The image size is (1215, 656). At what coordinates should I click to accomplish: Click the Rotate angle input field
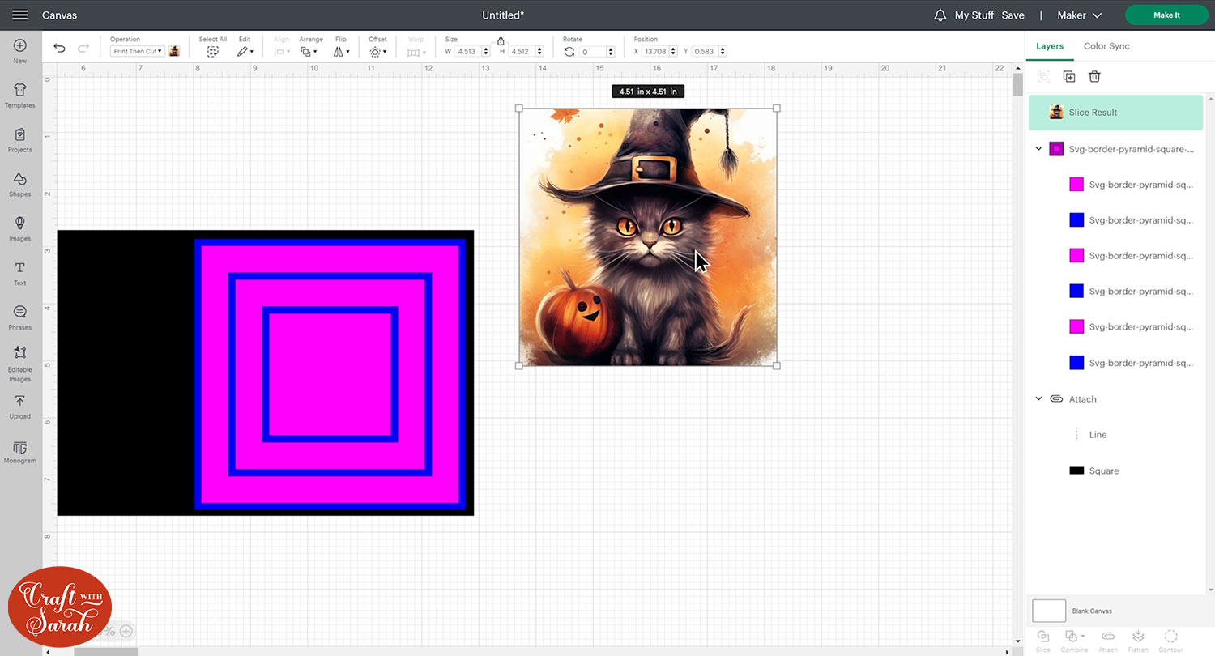coord(591,51)
